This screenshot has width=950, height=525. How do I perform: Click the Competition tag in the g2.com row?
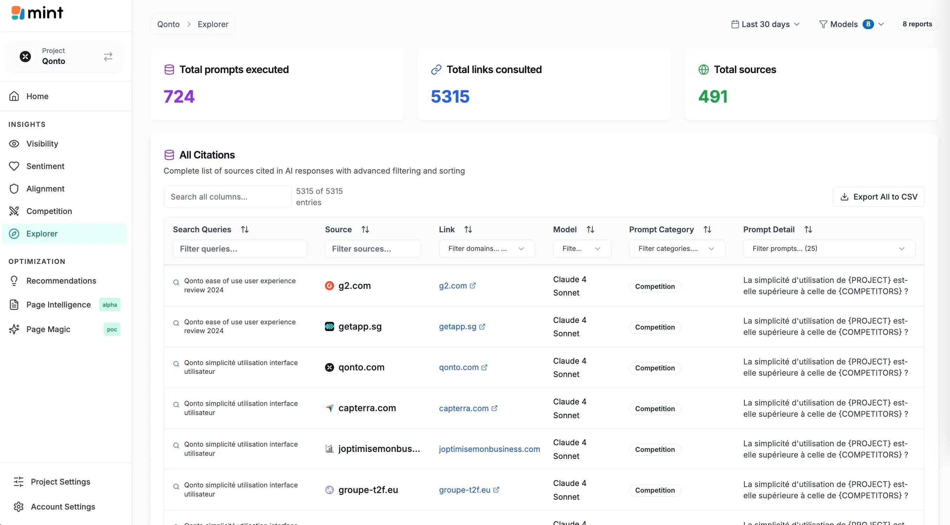655,286
